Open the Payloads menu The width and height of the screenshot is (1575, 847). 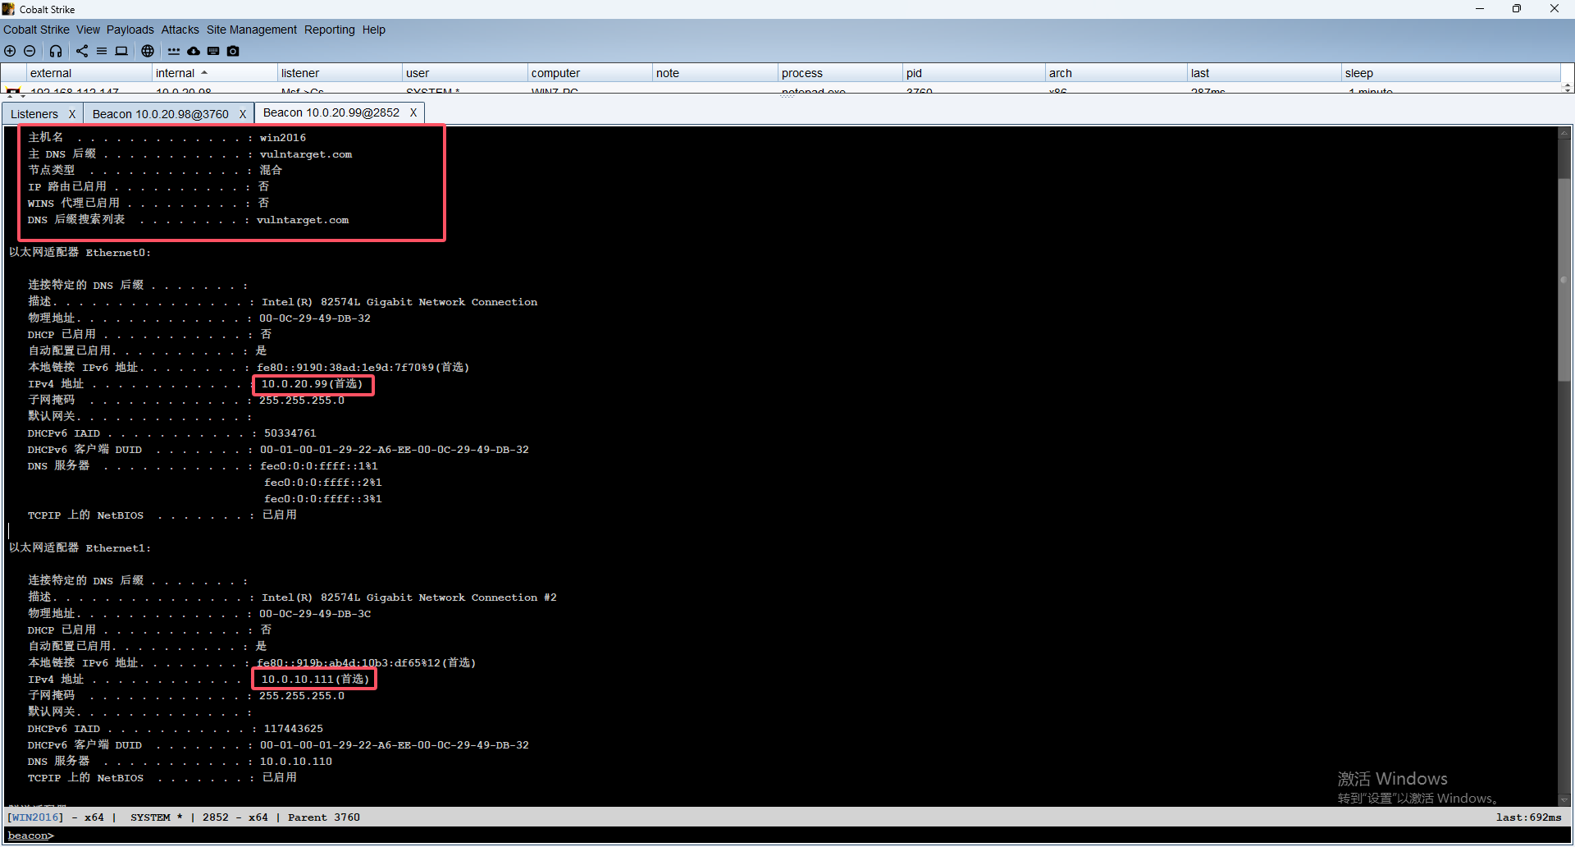130,30
